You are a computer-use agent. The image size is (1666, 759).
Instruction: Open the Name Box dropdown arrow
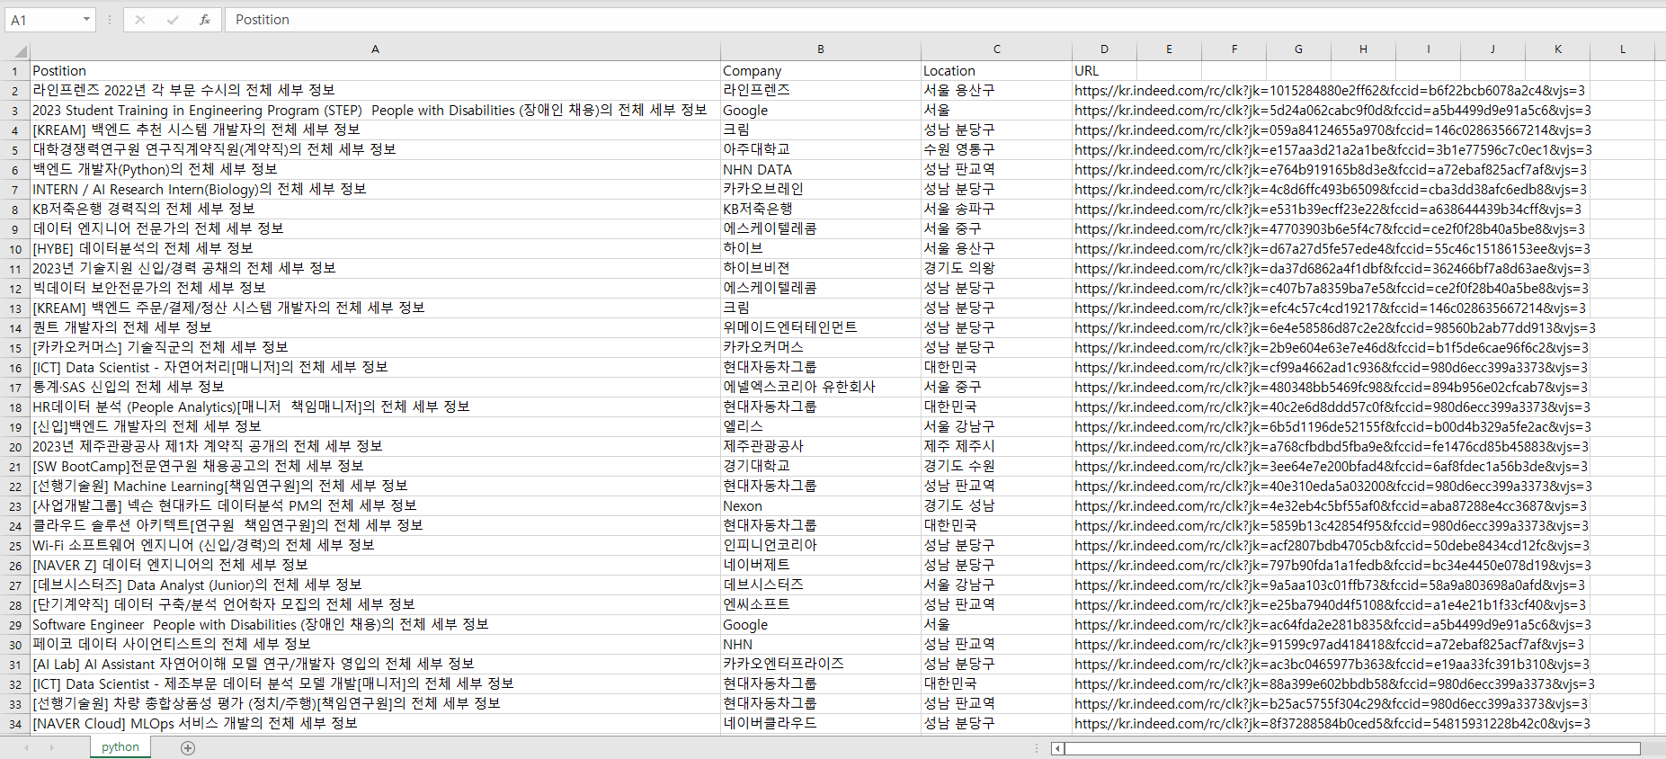[86, 20]
